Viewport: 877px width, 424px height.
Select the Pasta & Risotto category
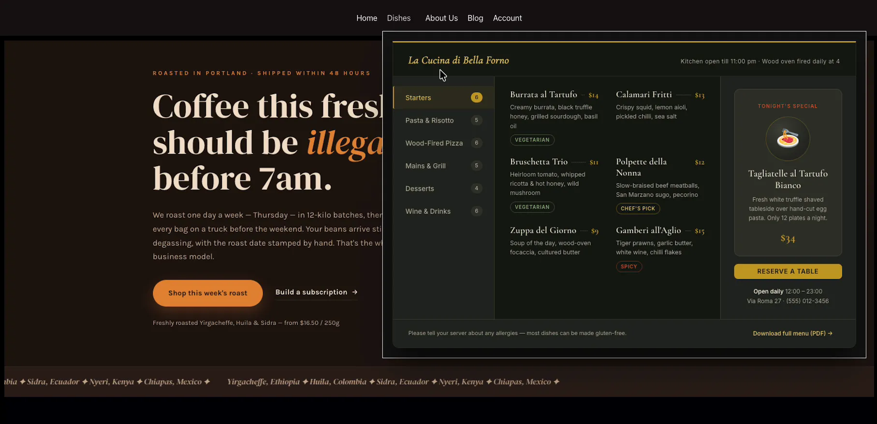[443, 120]
